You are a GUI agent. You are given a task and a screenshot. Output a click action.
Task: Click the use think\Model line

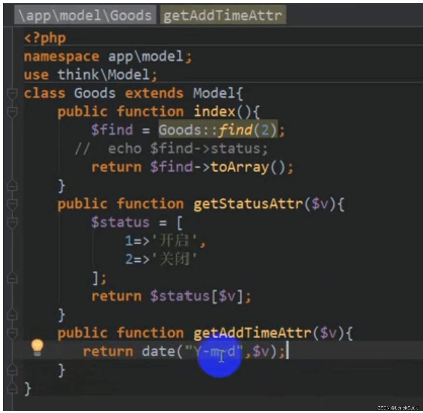91,75
